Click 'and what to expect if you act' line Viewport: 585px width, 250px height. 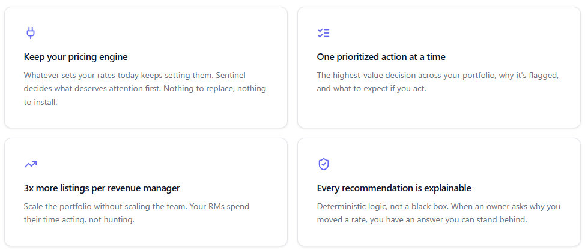click(371, 89)
